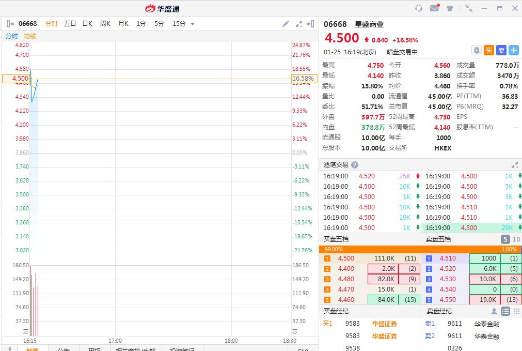Select the 五日 chart tab

point(70,24)
